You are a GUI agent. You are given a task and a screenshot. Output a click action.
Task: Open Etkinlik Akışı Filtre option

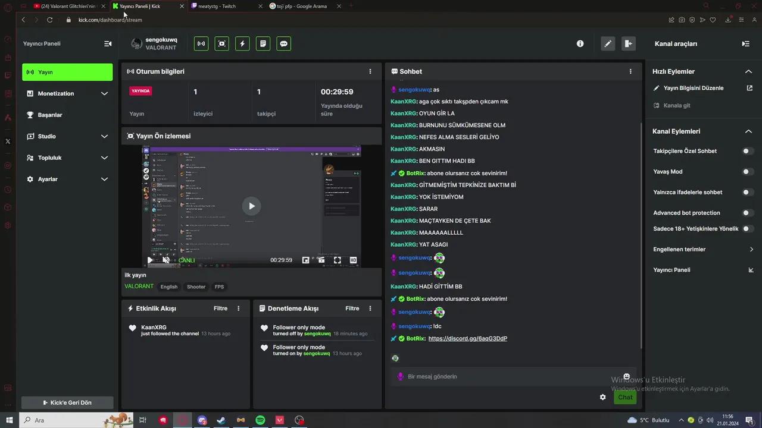tap(220, 309)
